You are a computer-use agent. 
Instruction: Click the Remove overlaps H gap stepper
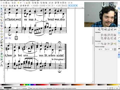coord(105,49)
